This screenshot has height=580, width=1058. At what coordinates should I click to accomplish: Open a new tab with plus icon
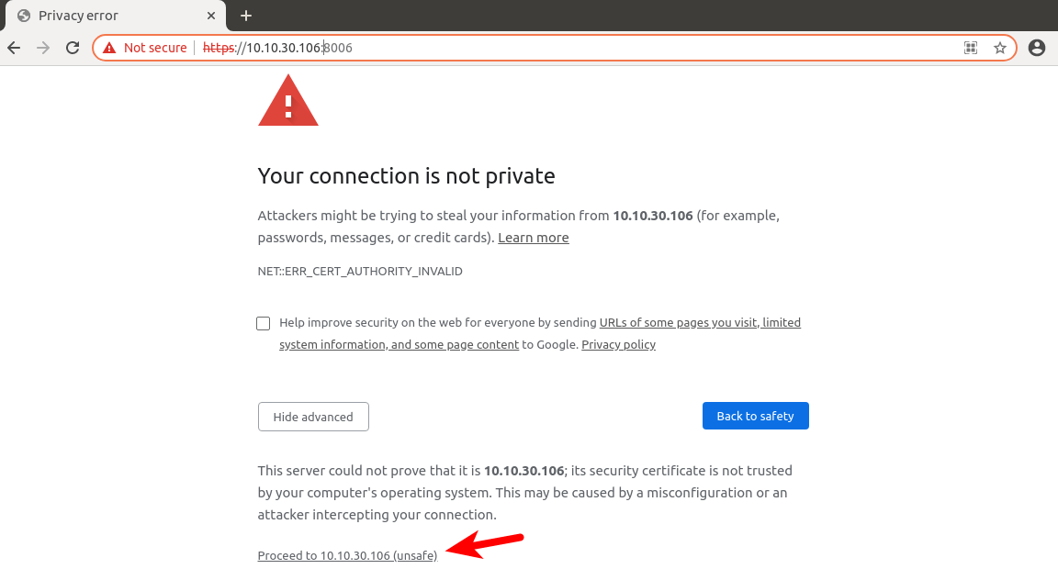pos(246,16)
